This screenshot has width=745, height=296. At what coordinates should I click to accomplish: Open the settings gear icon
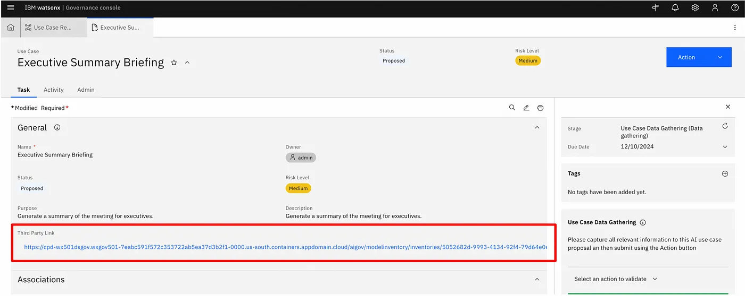click(x=695, y=8)
